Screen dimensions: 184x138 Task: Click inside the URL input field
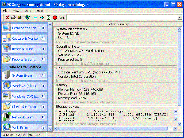122,17
